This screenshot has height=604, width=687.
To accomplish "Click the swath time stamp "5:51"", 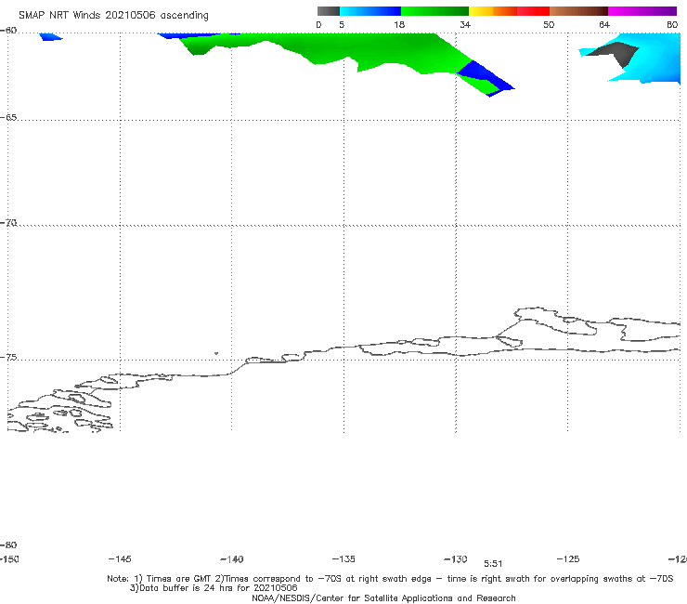I will click(493, 564).
